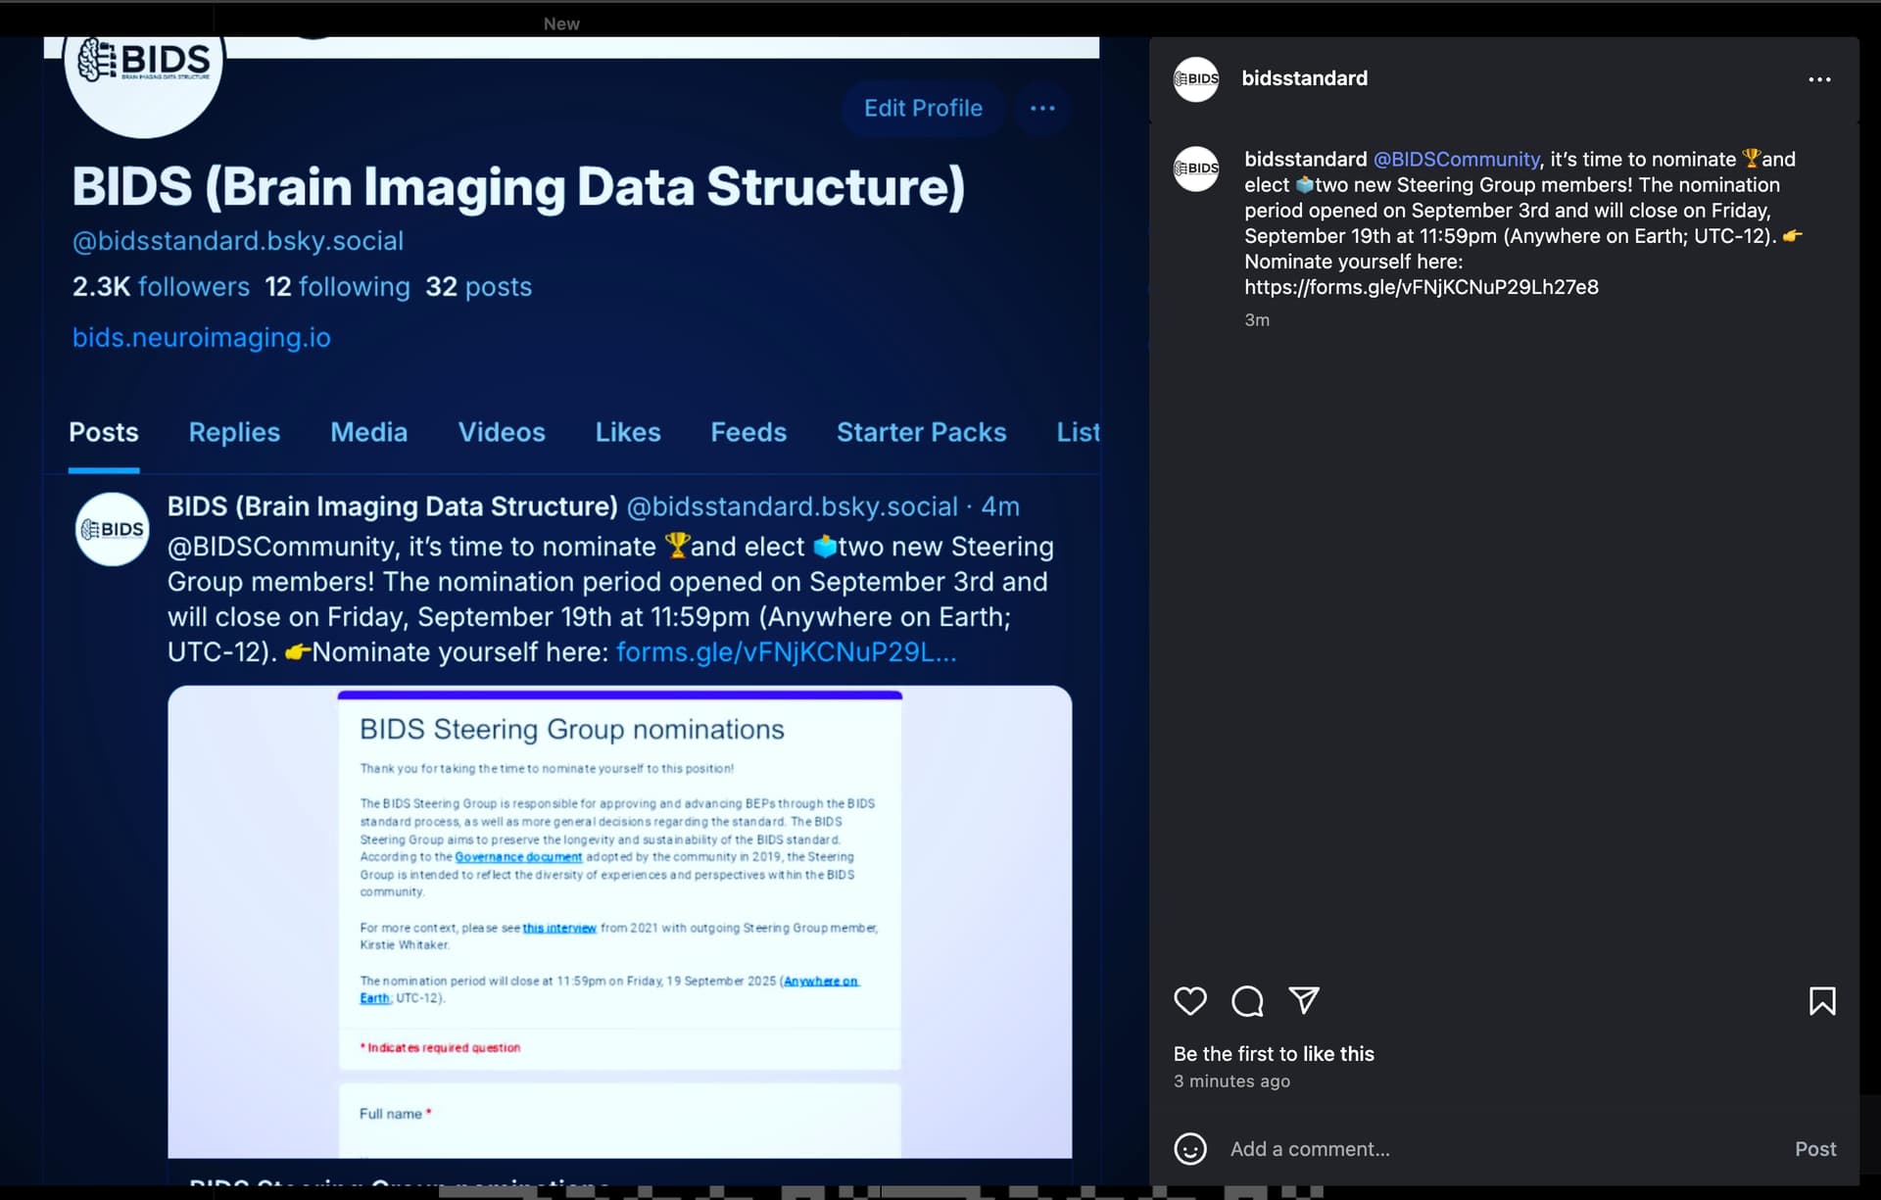Open three-dot menu beside Edit Profile
This screenshot has height=1200, width=1881.
1042,108
